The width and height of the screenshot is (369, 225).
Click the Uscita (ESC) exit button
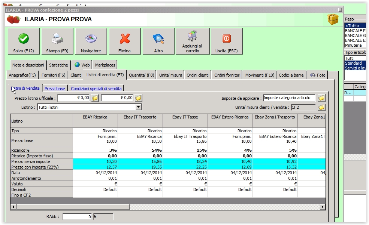[226, 41]
